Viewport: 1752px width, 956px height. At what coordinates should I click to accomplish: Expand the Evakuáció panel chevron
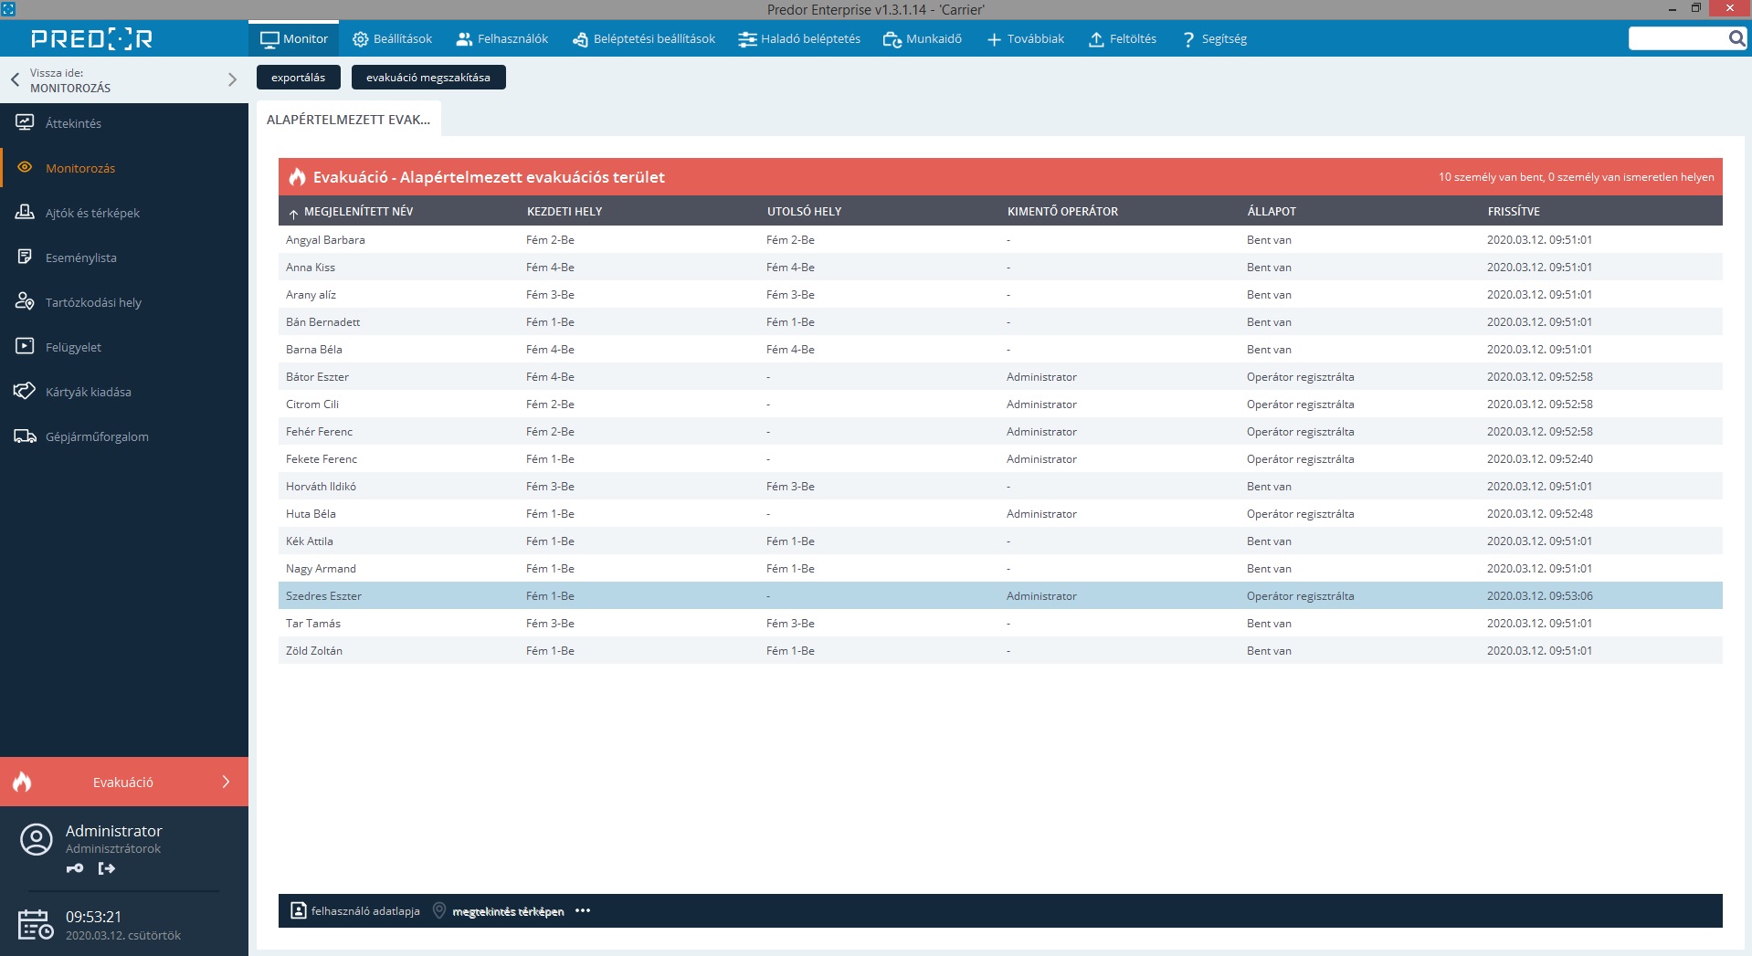point(226,782)
